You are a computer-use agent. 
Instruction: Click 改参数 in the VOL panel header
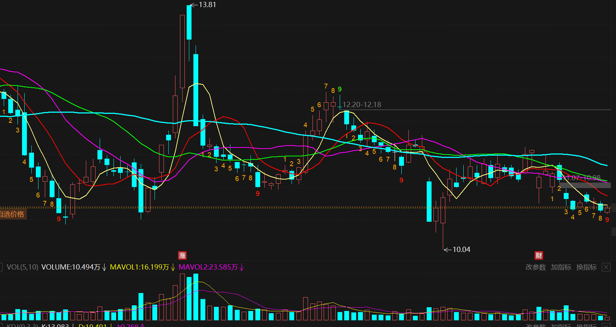(536, 267)
